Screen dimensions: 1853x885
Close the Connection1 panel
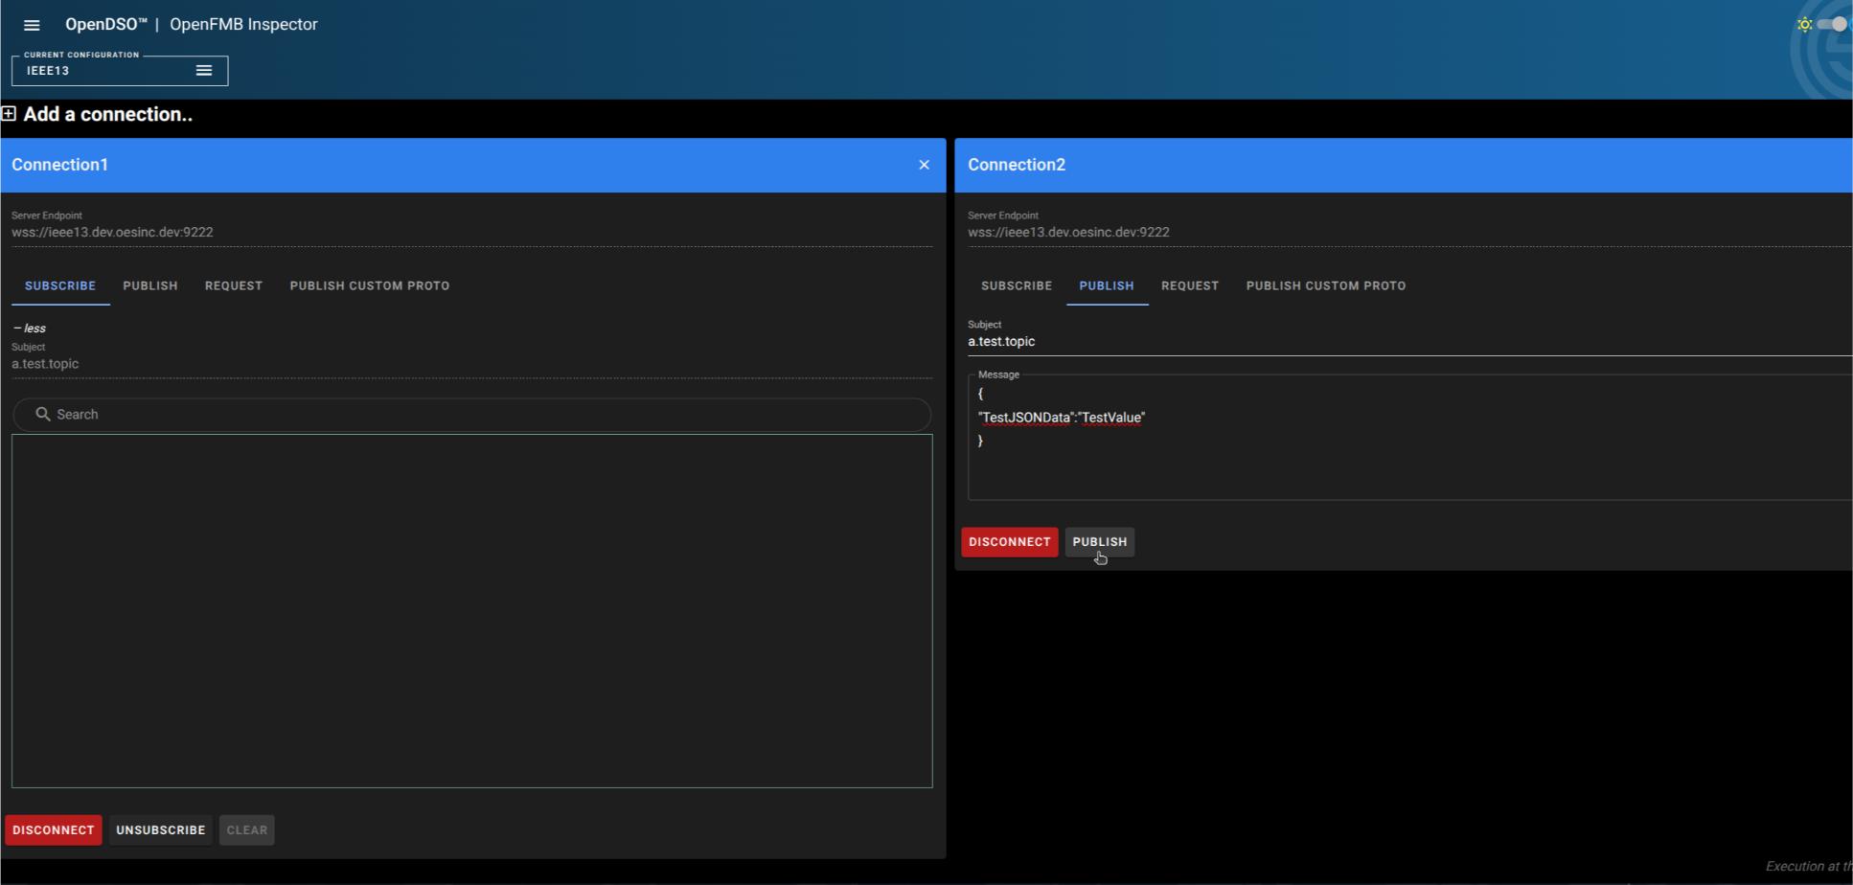pos(924,165)
